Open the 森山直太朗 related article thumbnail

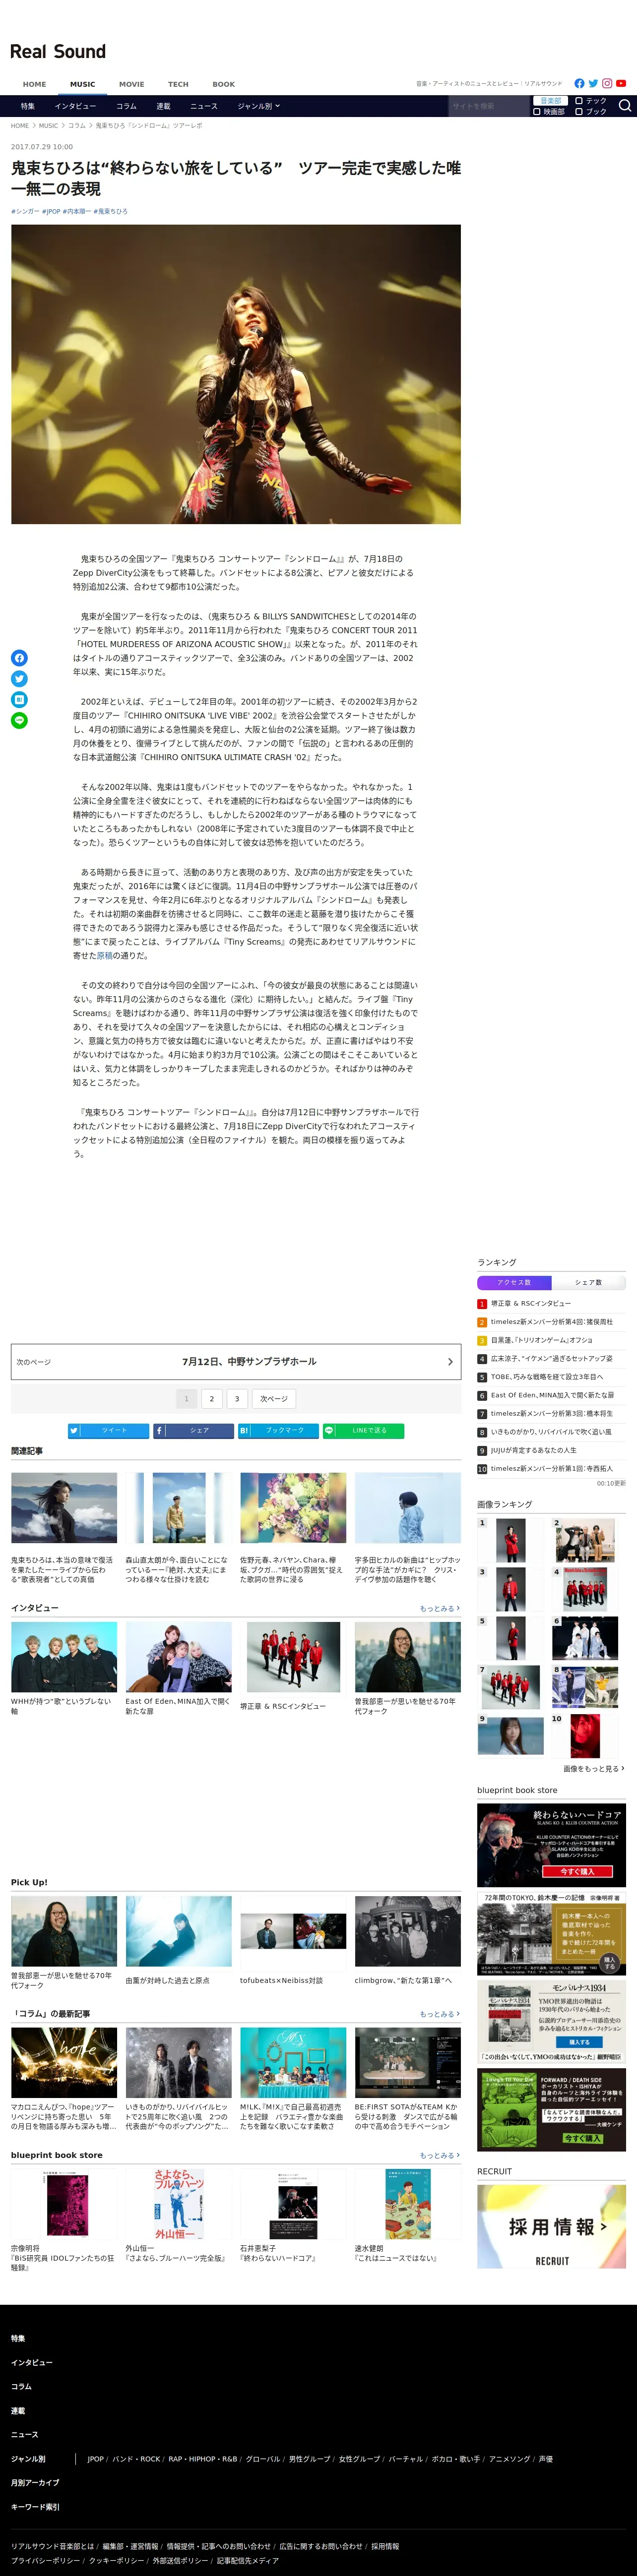178,1508
